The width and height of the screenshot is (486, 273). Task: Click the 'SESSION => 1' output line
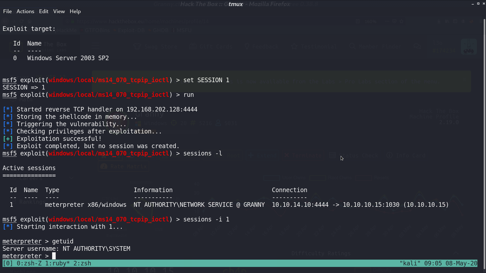pyautogui.click(x=24, y=87)
